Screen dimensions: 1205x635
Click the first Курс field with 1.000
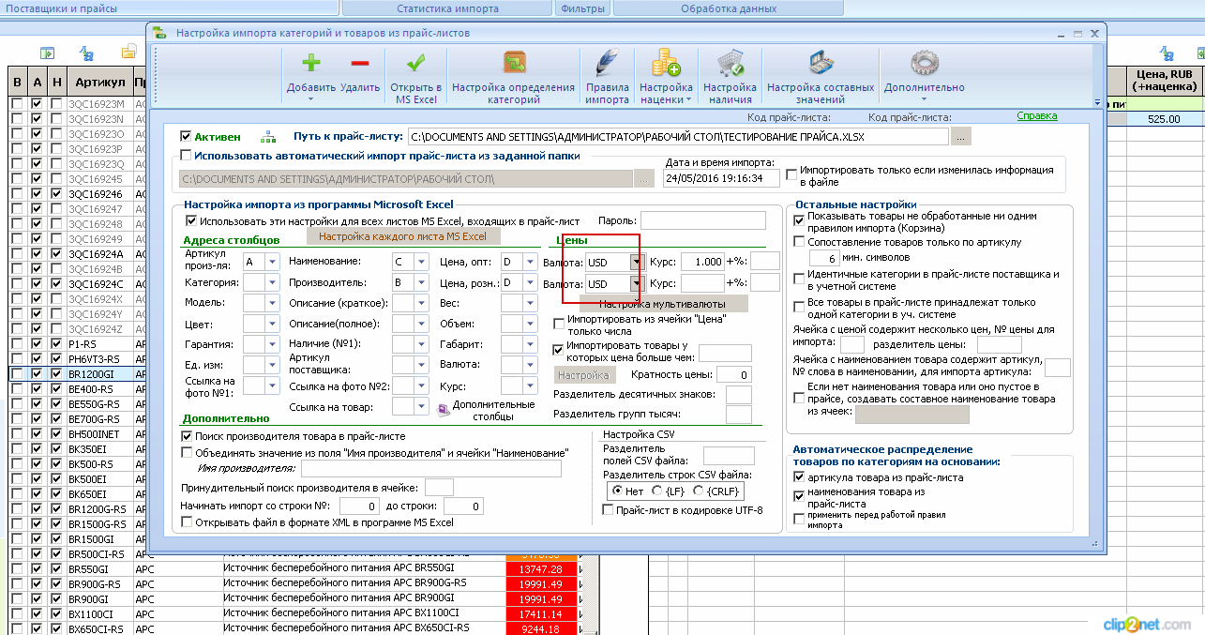point(702,262)
